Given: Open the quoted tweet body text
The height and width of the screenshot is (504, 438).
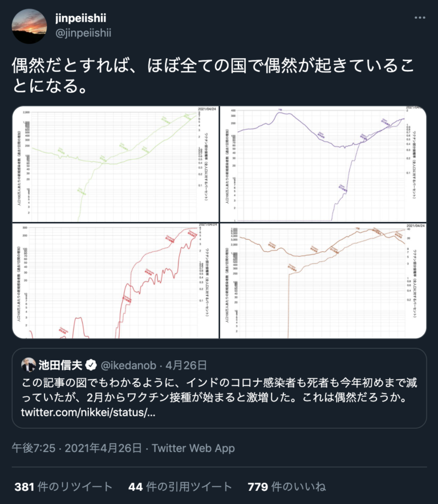Looking at the screenshot, I should point(219,390).
